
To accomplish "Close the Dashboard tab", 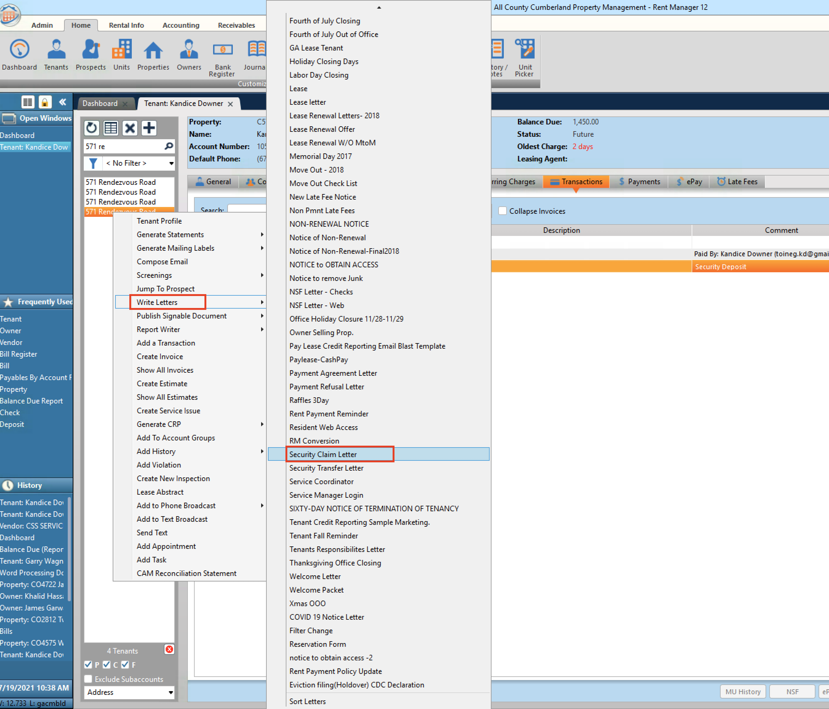I will tap(125, 104).
